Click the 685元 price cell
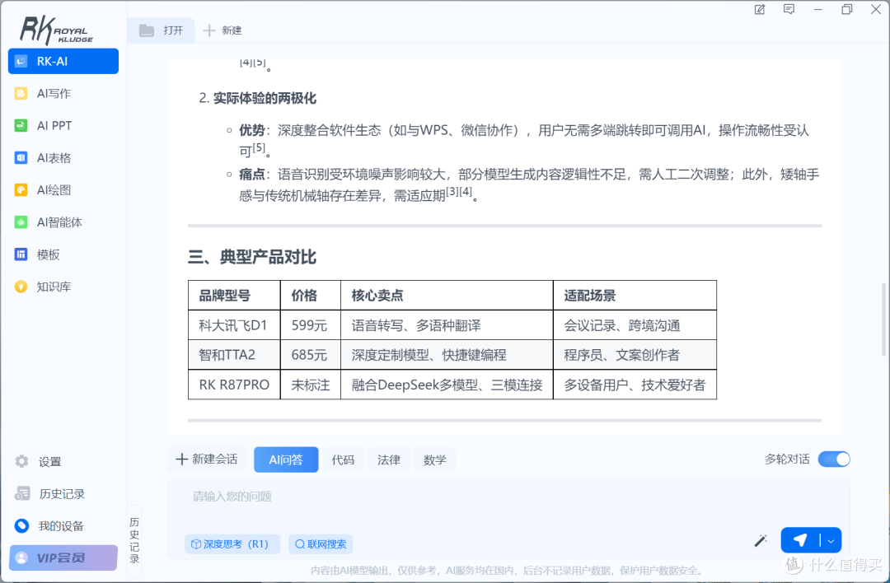890x583 pixels. point(310,355)
